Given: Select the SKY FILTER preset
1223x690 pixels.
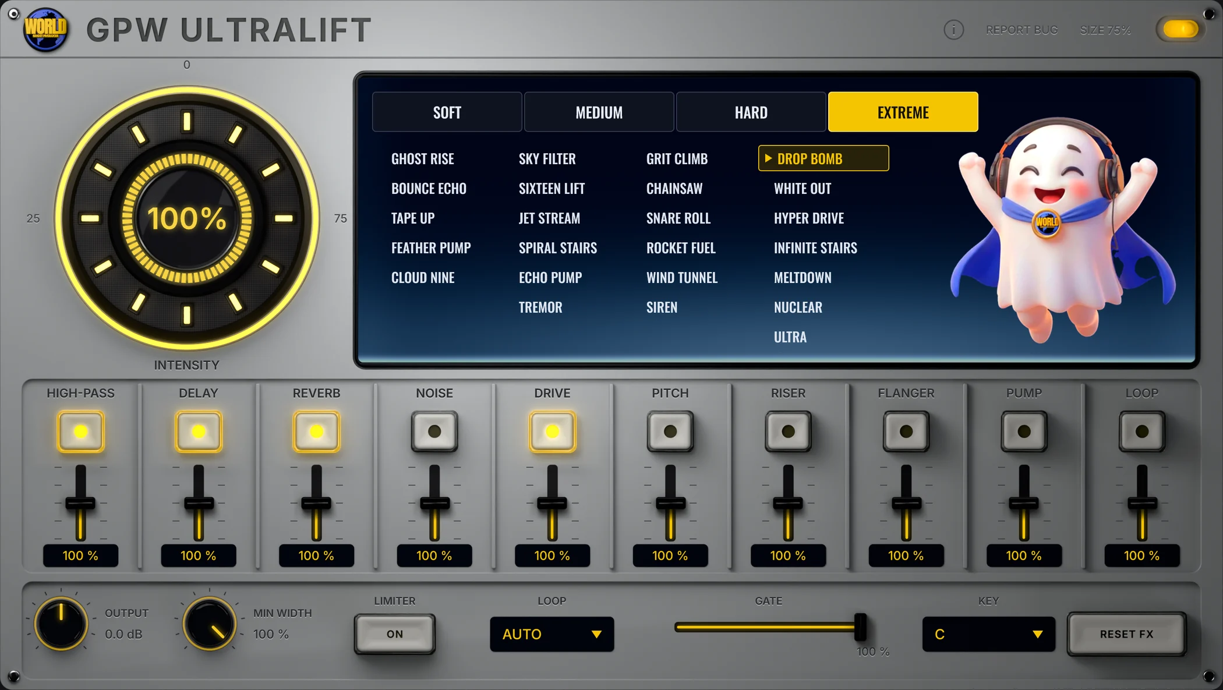Looking at the screenshot, I should (547, 158).
